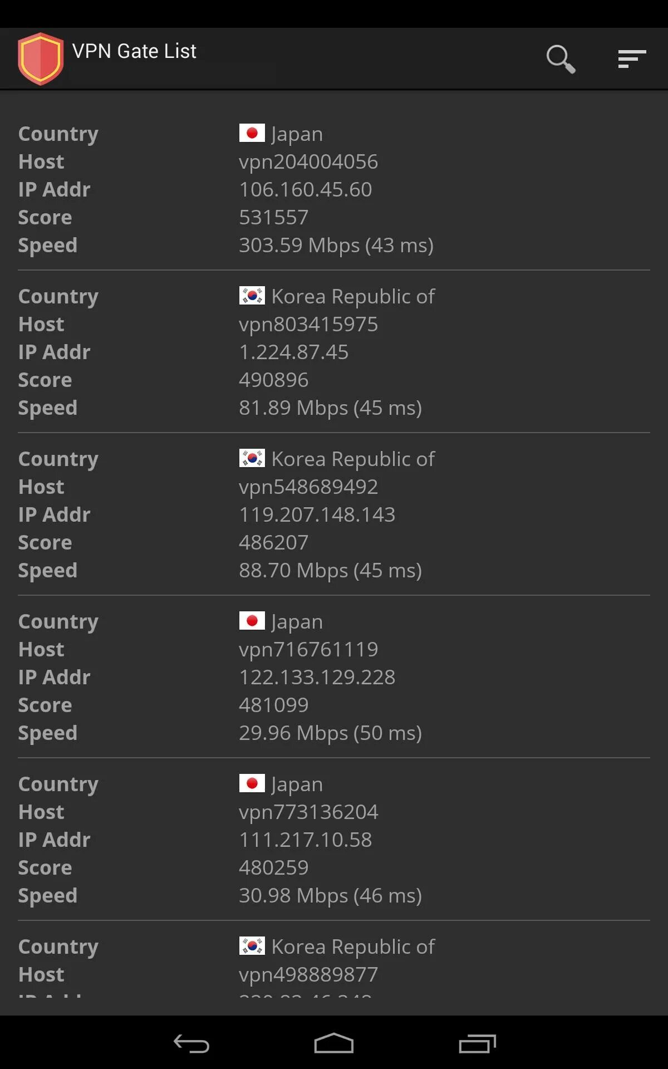Choose server with IP 119.207.148.143
The height and width of the screenshot is (1069, 668).
click(x=317, y=514)
